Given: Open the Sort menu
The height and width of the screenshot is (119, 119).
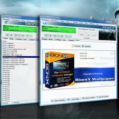Looking at the screenshot, I should (97, 24).
